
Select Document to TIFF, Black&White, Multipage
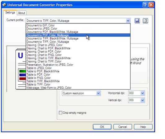[78, 38]
